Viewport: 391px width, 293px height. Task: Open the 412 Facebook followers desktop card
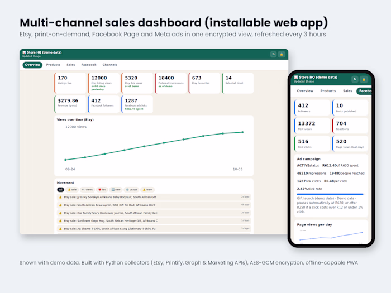coord(103,104)
